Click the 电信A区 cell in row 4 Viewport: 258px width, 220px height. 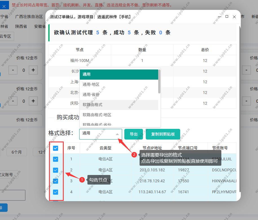[x=105, y=192]
